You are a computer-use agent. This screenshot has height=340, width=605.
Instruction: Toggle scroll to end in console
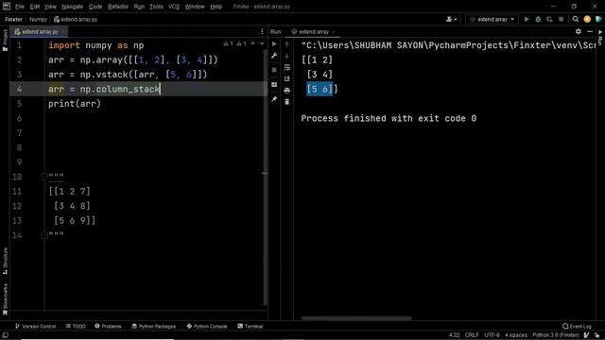(286, 78)
